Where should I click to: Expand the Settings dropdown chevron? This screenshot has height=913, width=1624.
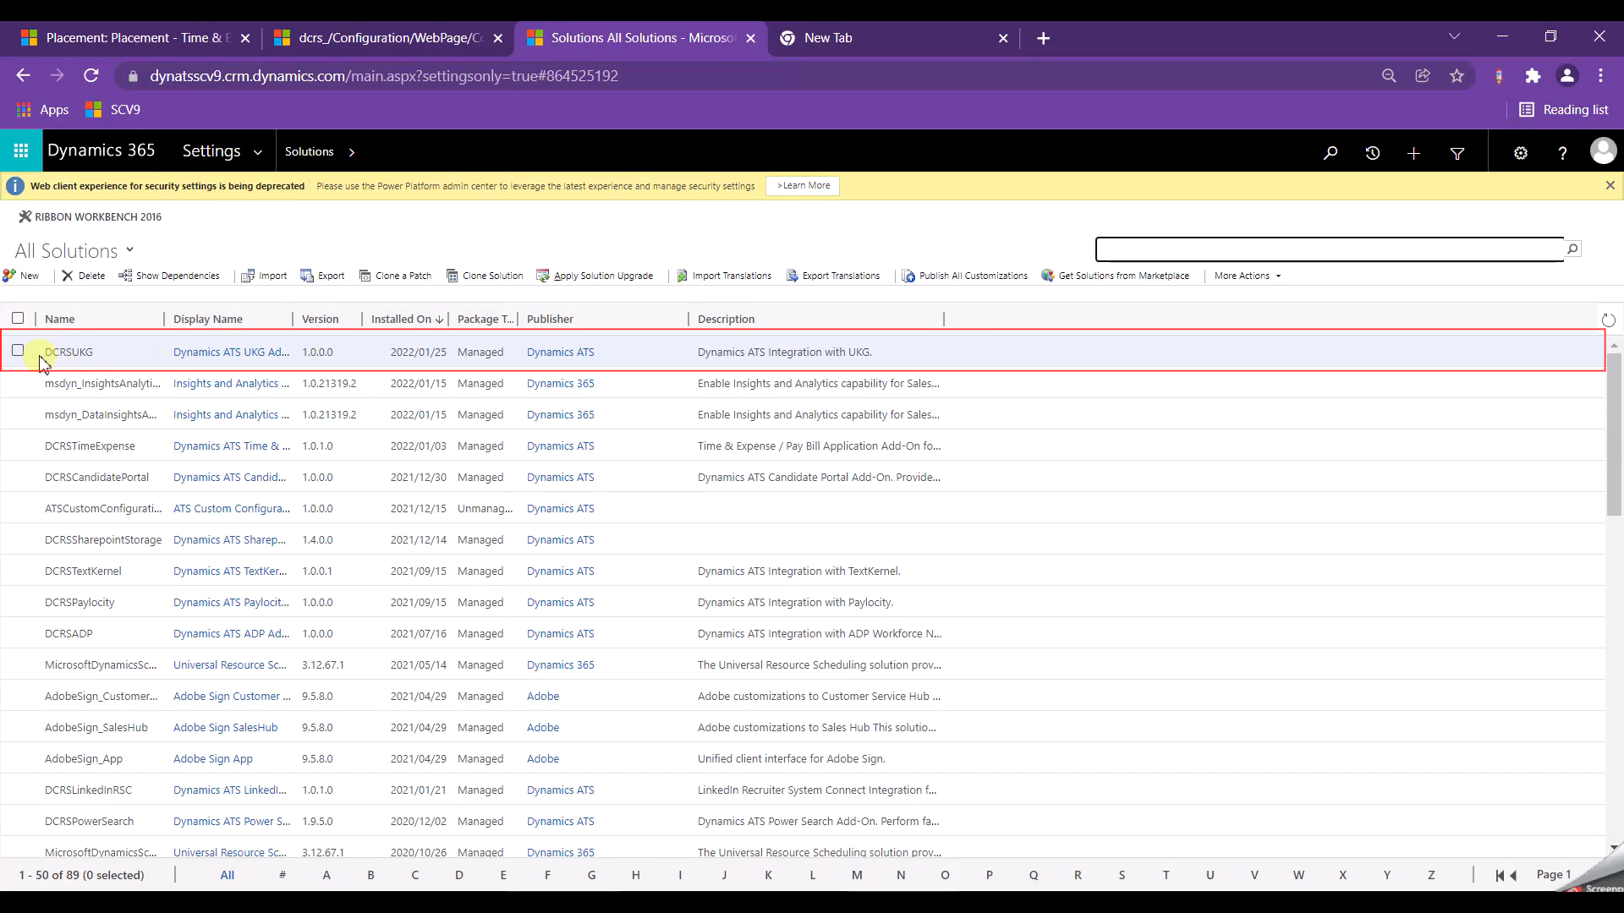258,153
